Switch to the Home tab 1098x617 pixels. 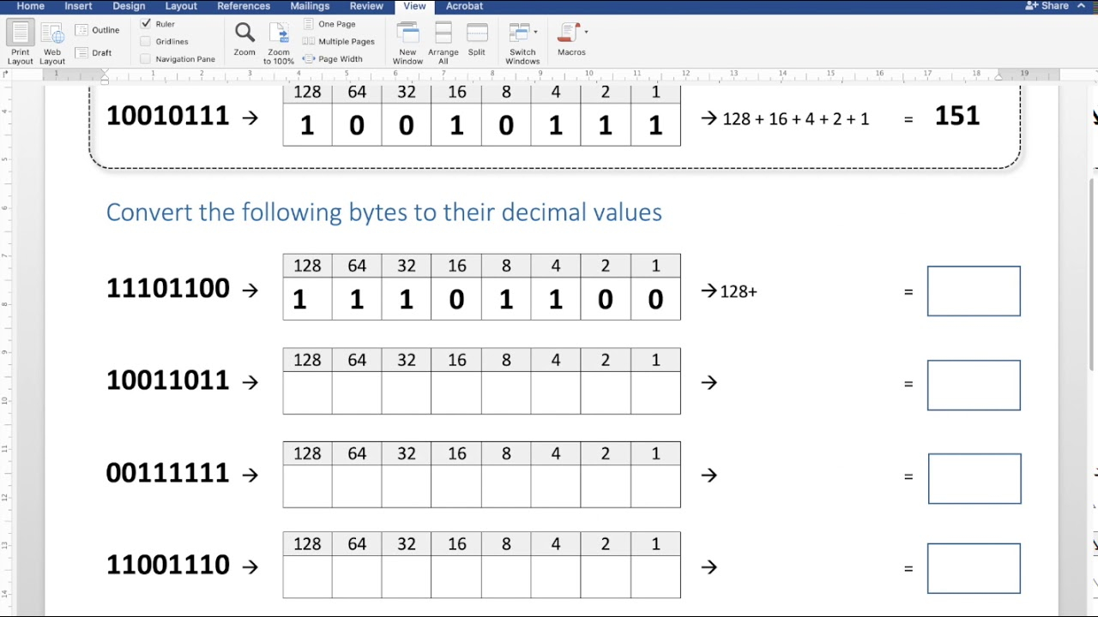pyautogui.click(x=30, y=6)
